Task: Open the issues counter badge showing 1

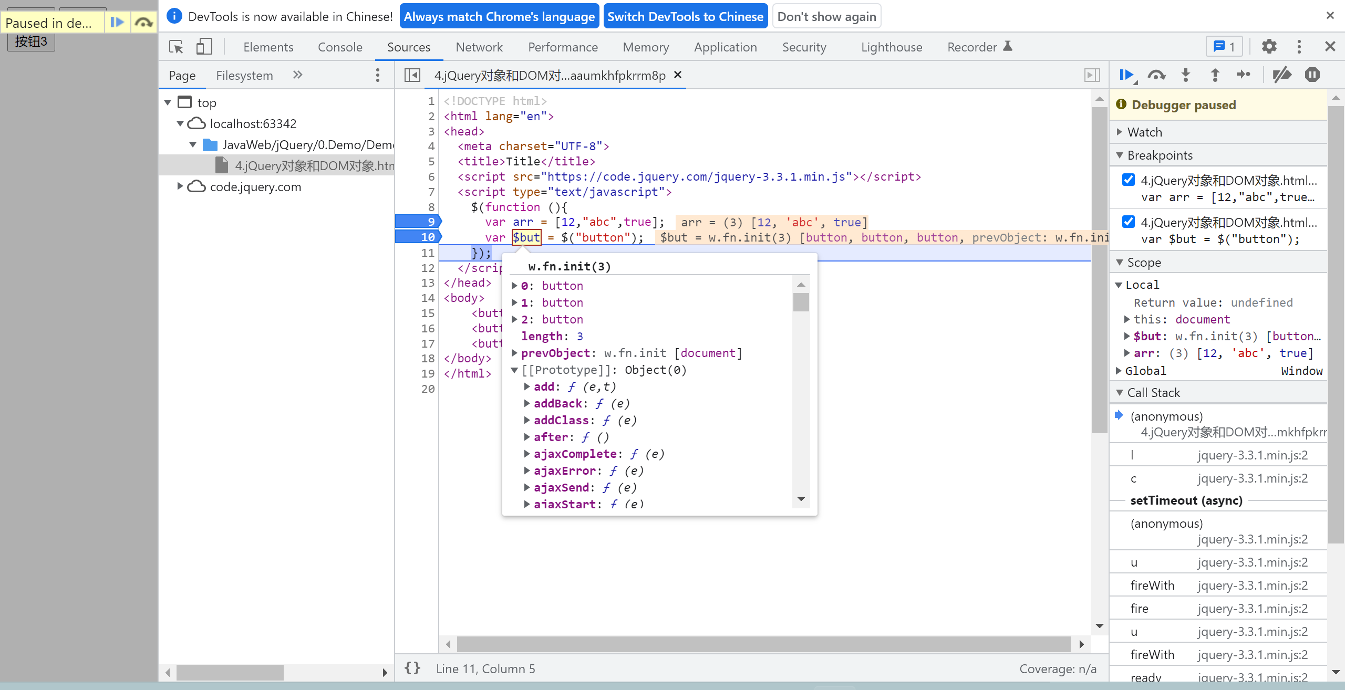Action: click(x=1224, y=47)
